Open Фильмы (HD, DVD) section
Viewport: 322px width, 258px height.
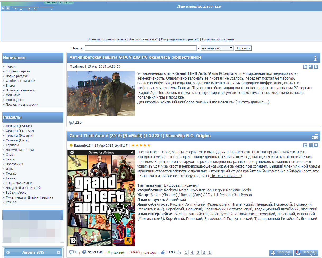(x=20, y=131)
